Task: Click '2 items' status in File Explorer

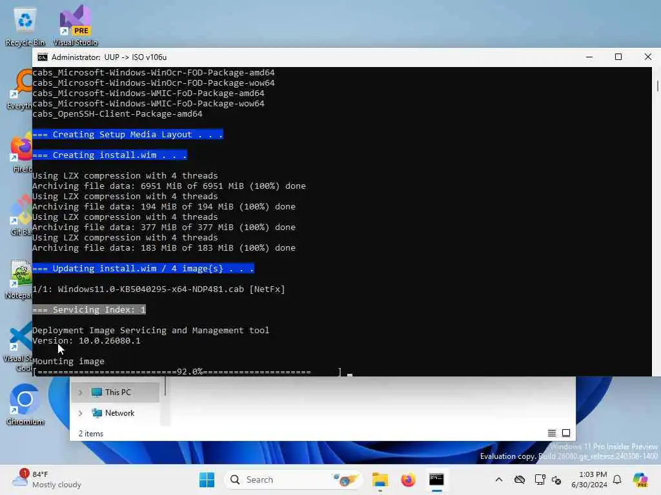Action: [90, 434]
